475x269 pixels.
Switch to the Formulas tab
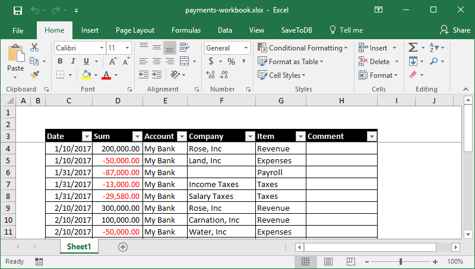[186, 30]
